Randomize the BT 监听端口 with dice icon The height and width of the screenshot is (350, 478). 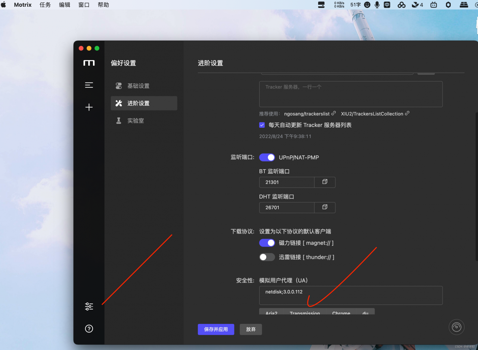click(x=325, y=182)
